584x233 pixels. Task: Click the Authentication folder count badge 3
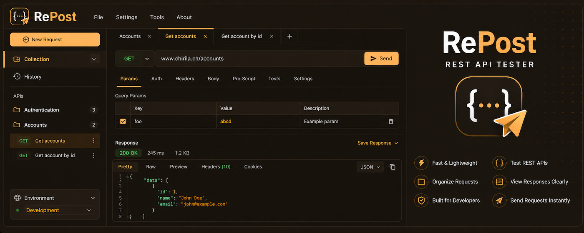[x=93, y=110]
